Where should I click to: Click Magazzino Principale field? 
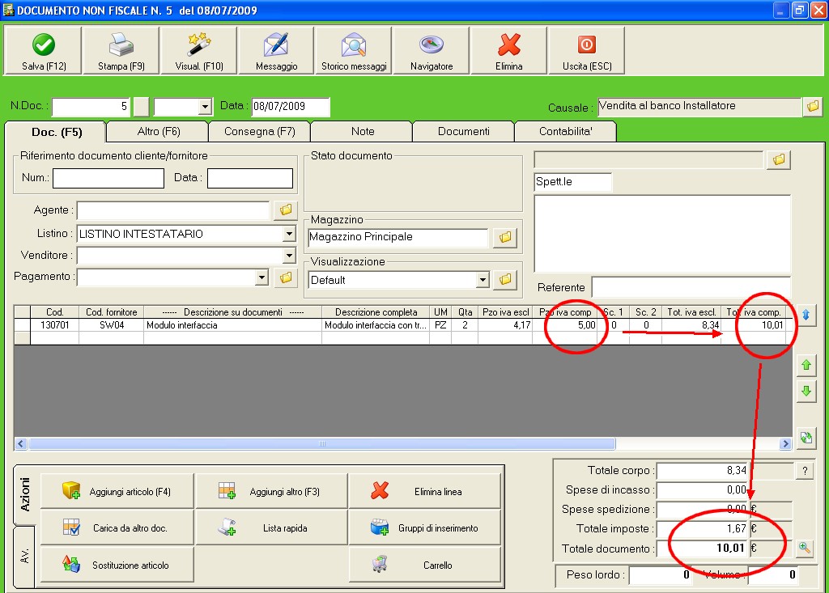[398, 237]
